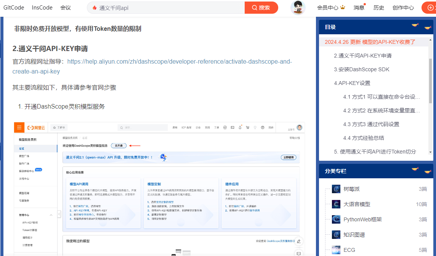Open the GitCode nav item
Viewport: 436px width, 256px height.
[x=14, y=8]
